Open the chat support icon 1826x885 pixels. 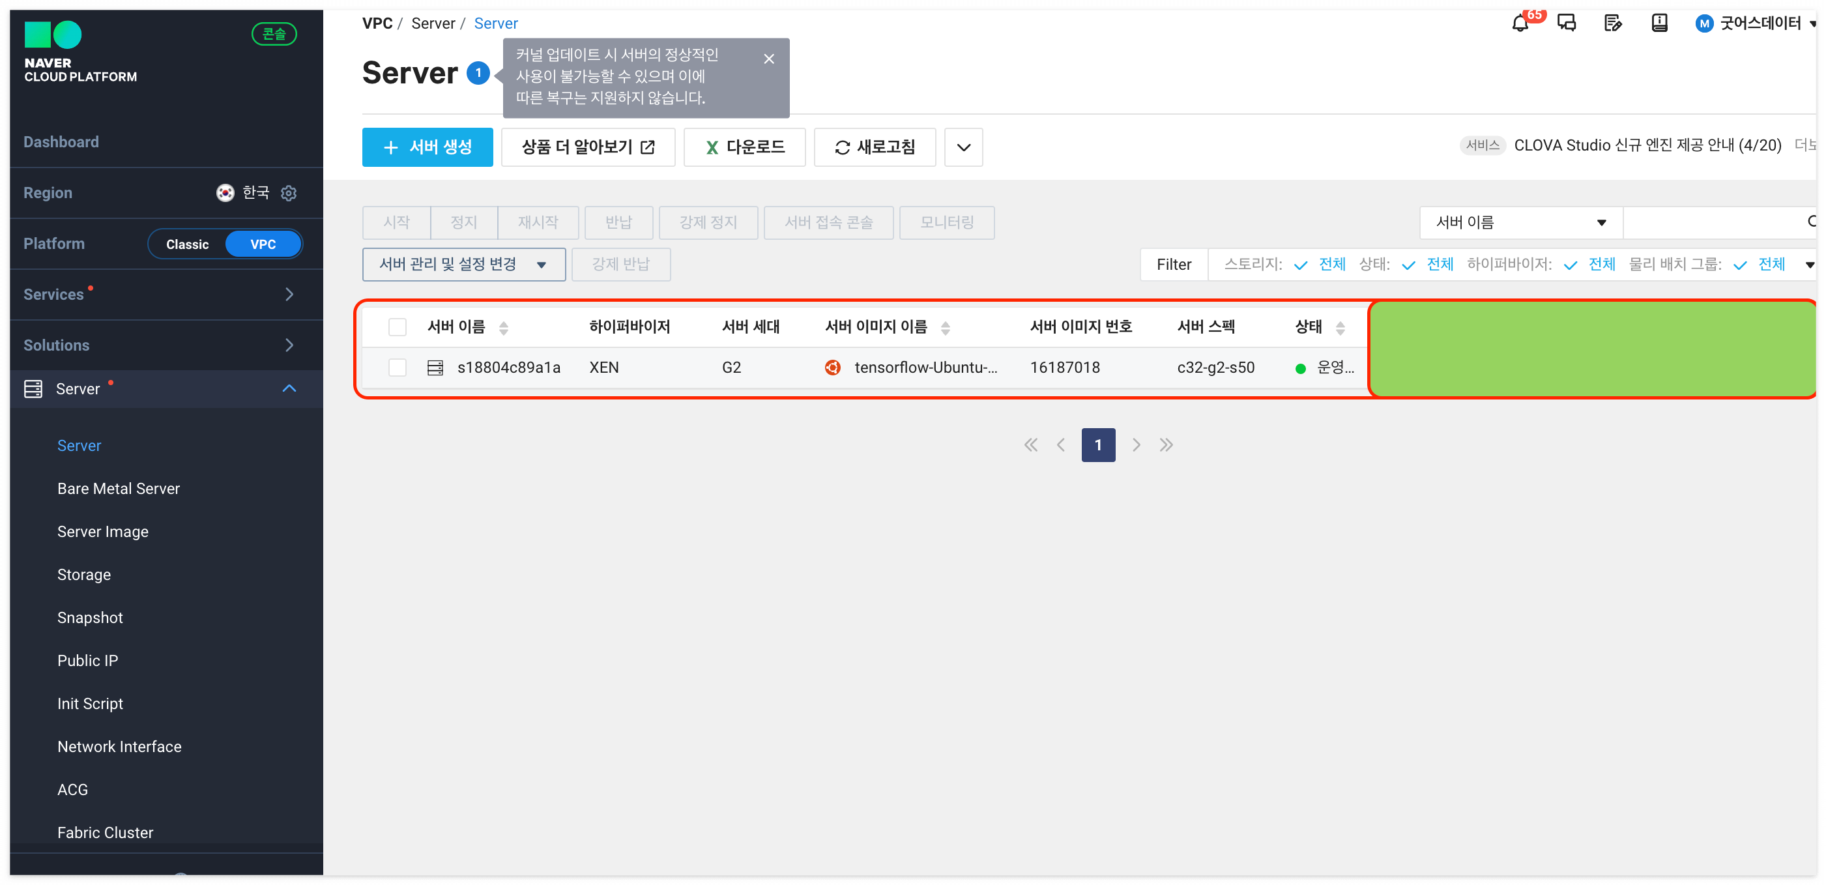pos(1567,23)
